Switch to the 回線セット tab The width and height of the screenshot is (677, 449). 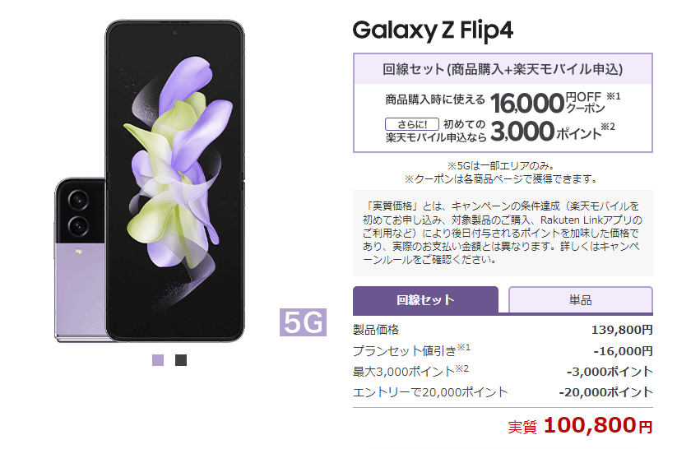(425, 300)
